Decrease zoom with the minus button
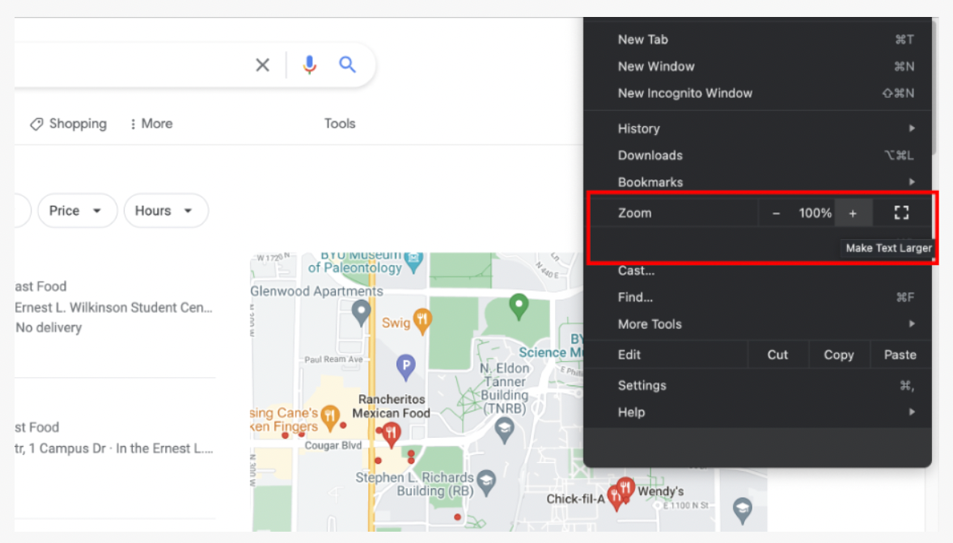The width and height of the screenshot is (953, 543). click(x=776, y=213)
